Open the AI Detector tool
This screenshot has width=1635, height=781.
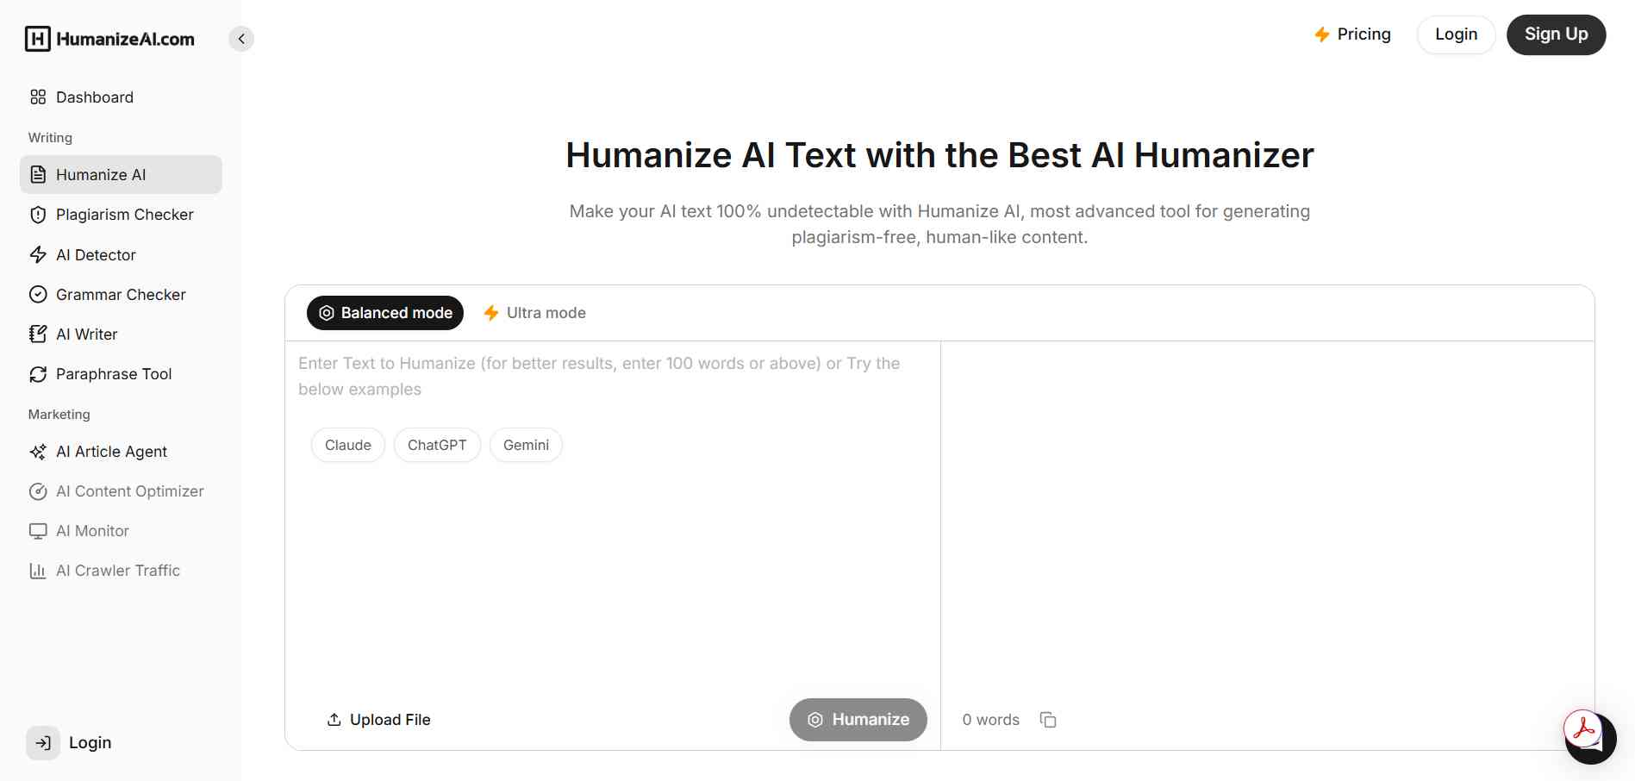95,254
